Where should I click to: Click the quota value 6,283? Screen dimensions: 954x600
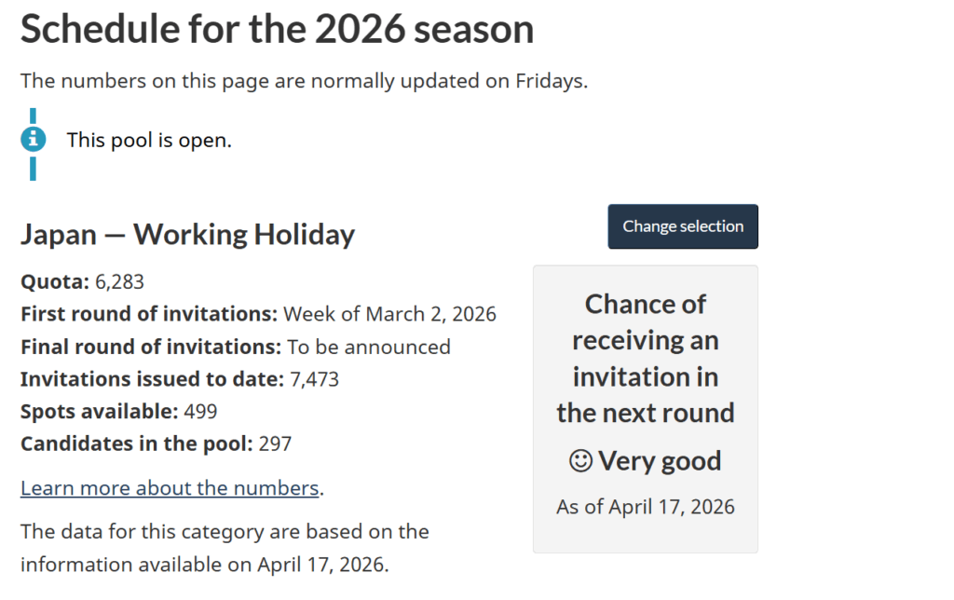119,281
